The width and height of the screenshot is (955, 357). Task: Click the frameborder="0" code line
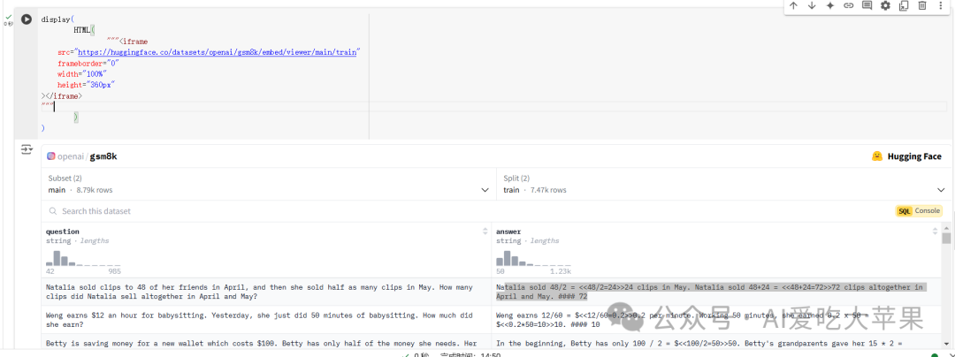(x=88, y=64)
